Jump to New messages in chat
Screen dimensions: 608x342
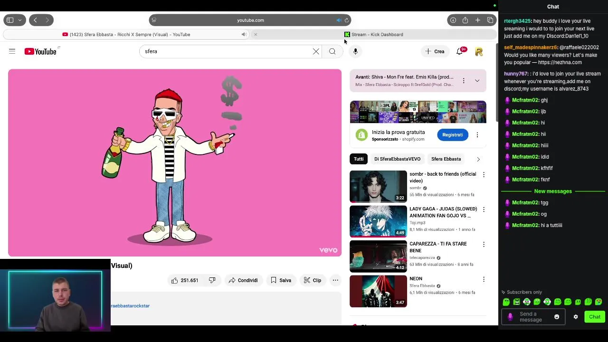(x=553, y=191)
